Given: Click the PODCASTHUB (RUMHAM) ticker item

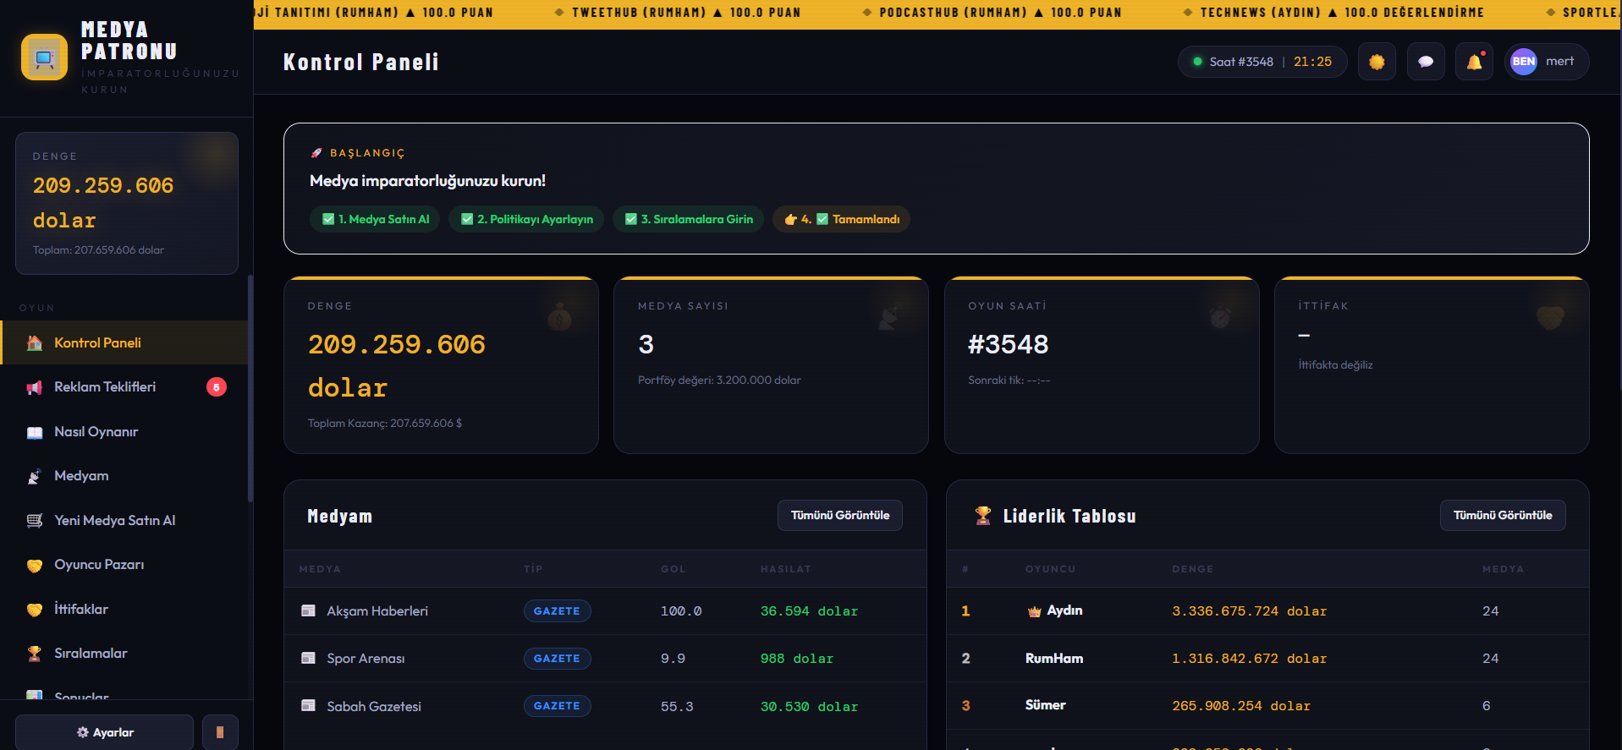Looking at the screenshot, I should coord(1000,13).
